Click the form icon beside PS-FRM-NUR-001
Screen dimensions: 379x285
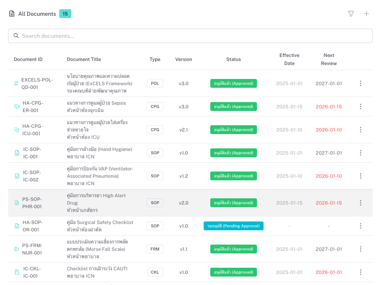coord(16,249)
